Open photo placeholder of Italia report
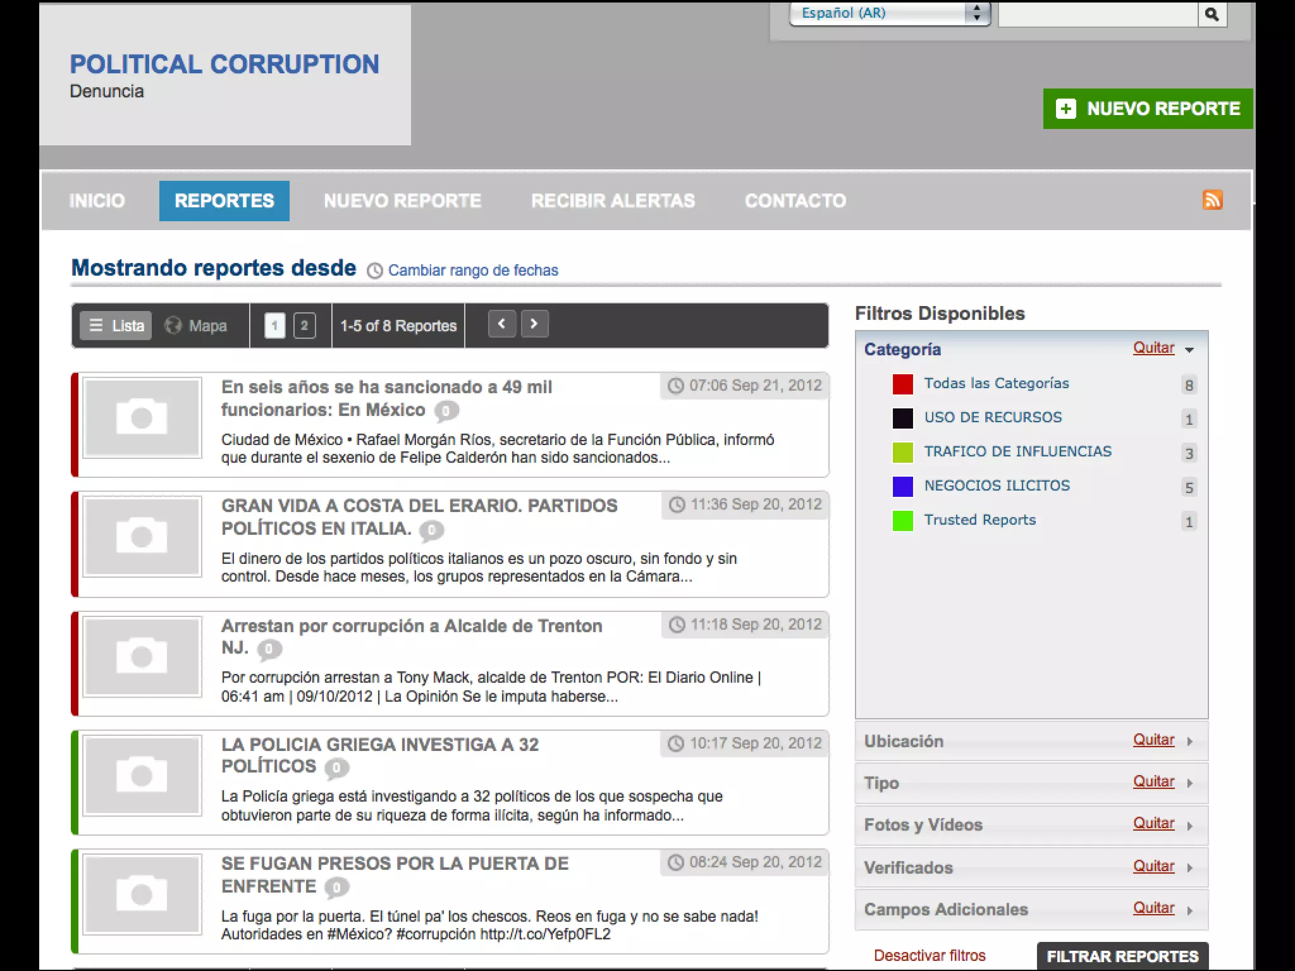1295x971 pixels. [142, 537]
